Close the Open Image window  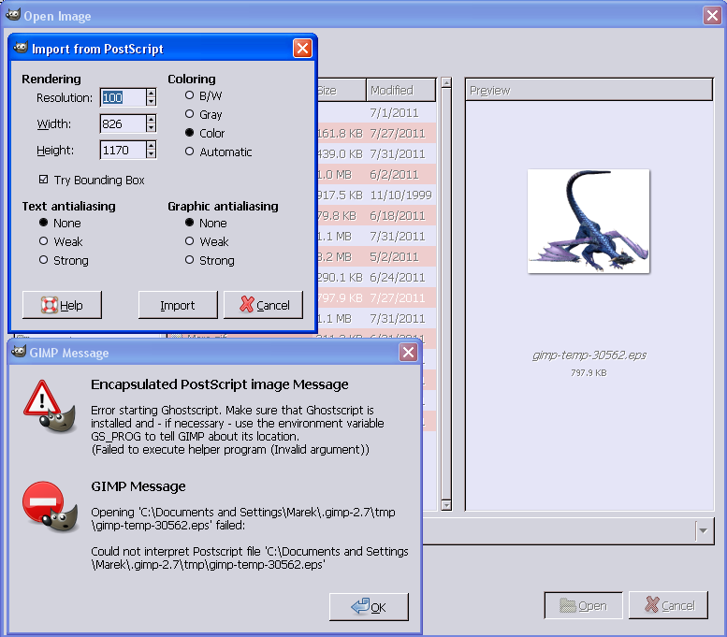712,15
